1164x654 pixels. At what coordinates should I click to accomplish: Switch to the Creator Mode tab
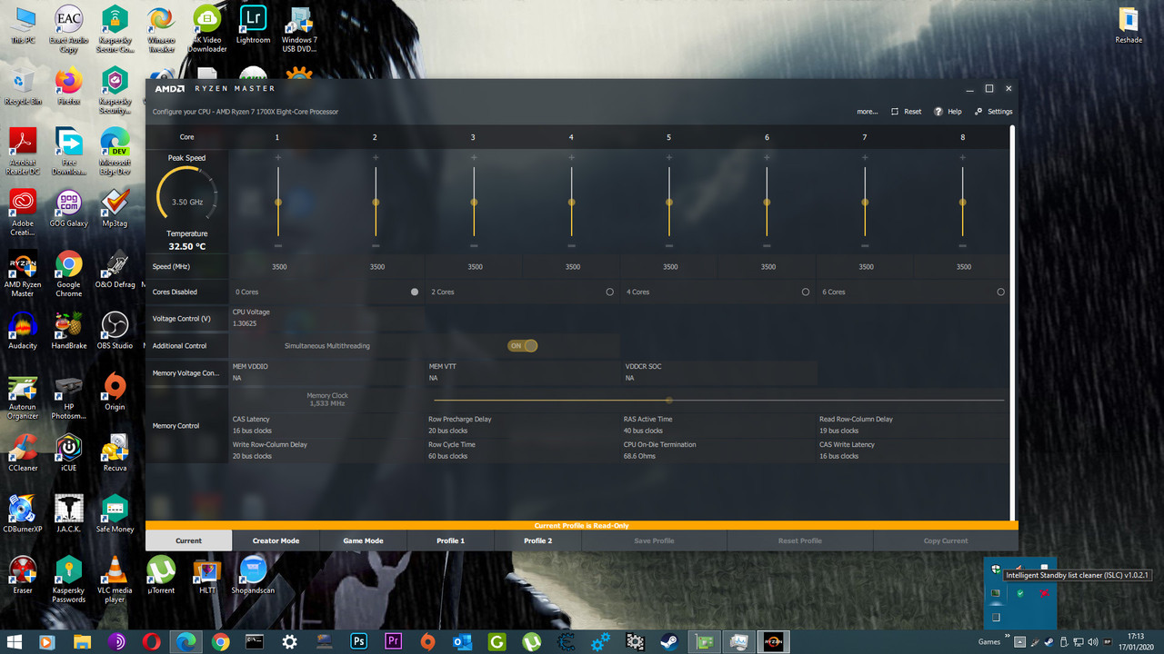point(276,540)
